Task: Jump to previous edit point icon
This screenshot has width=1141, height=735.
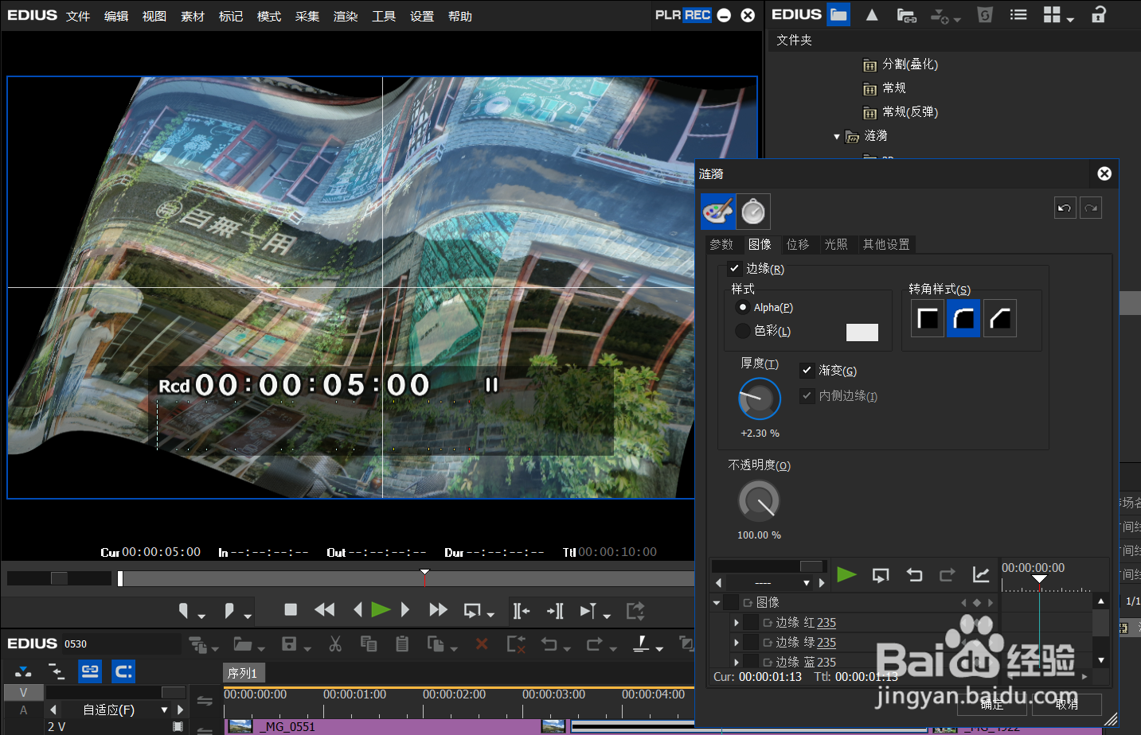Action: coord(522,611)
